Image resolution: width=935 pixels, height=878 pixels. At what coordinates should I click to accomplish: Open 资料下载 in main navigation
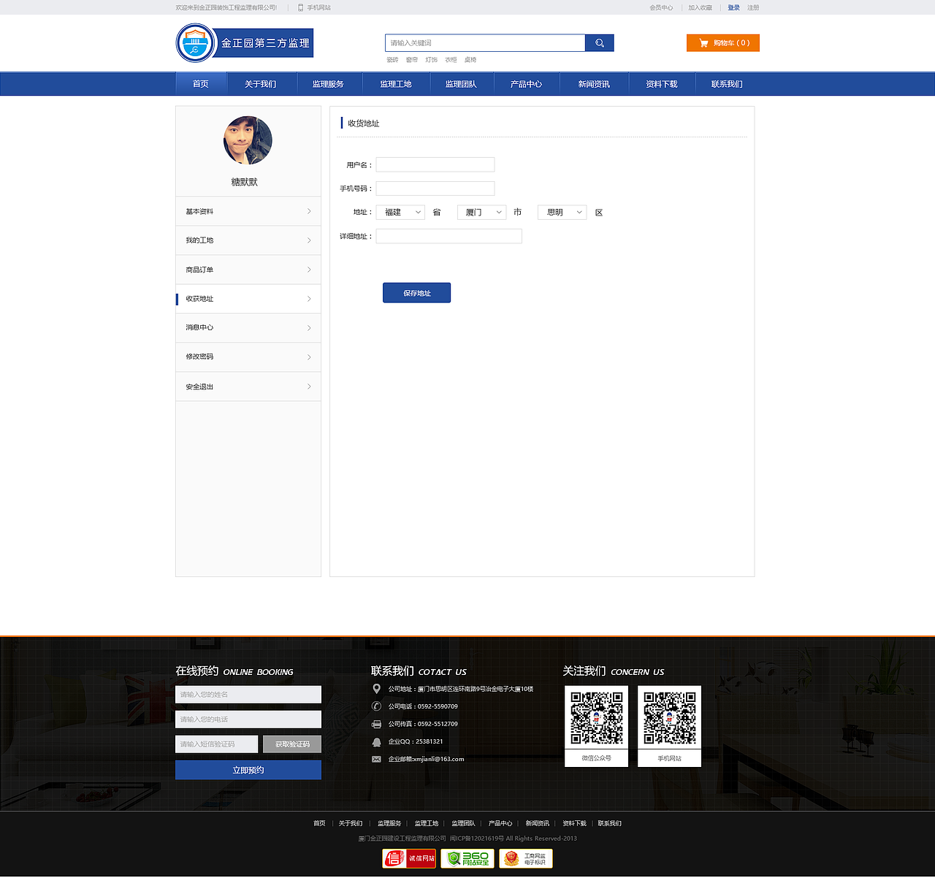(x=662, y=84)
